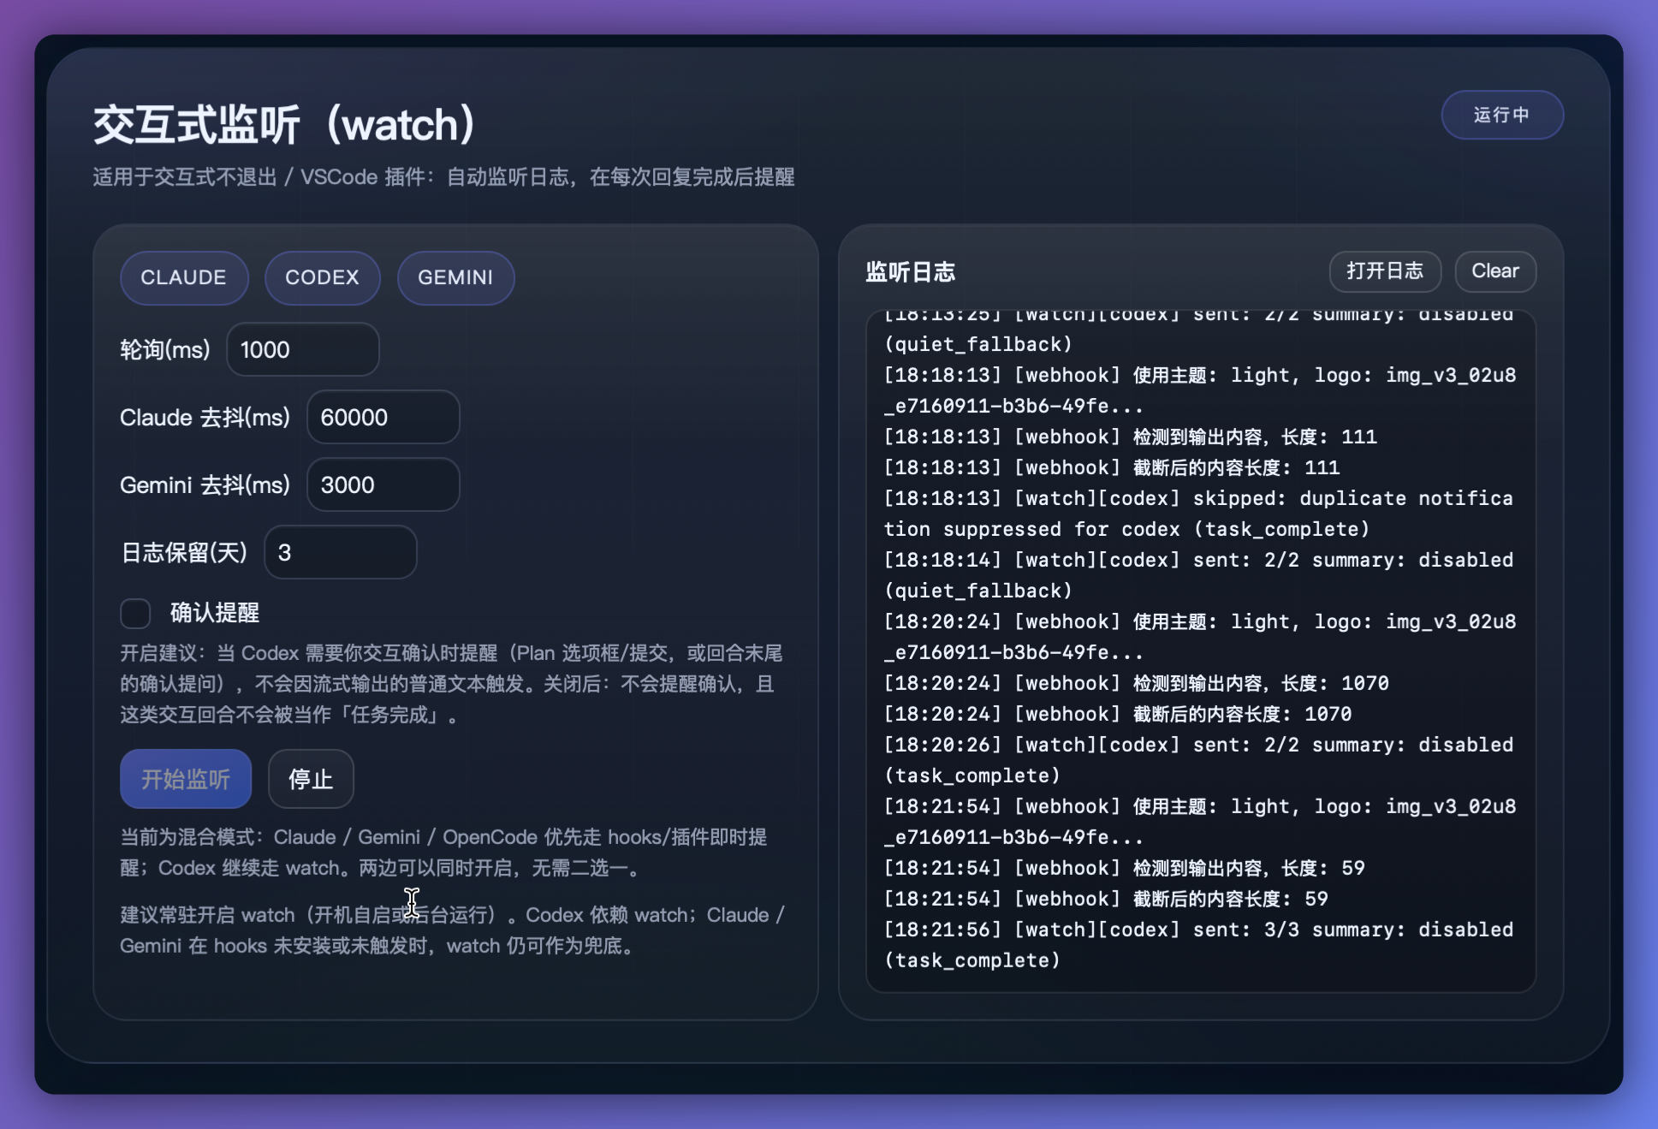Viewport: 1658px width, 1129px height.
Task: Click the 开始监听 button
Action: click(186, 779)
